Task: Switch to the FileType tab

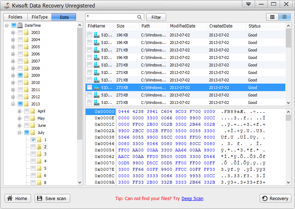Action: [x=40, y=17]
